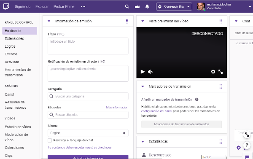Collapse Vista preliminar del vídeo panel
The image size is (253, 159).
click(143, 21)
